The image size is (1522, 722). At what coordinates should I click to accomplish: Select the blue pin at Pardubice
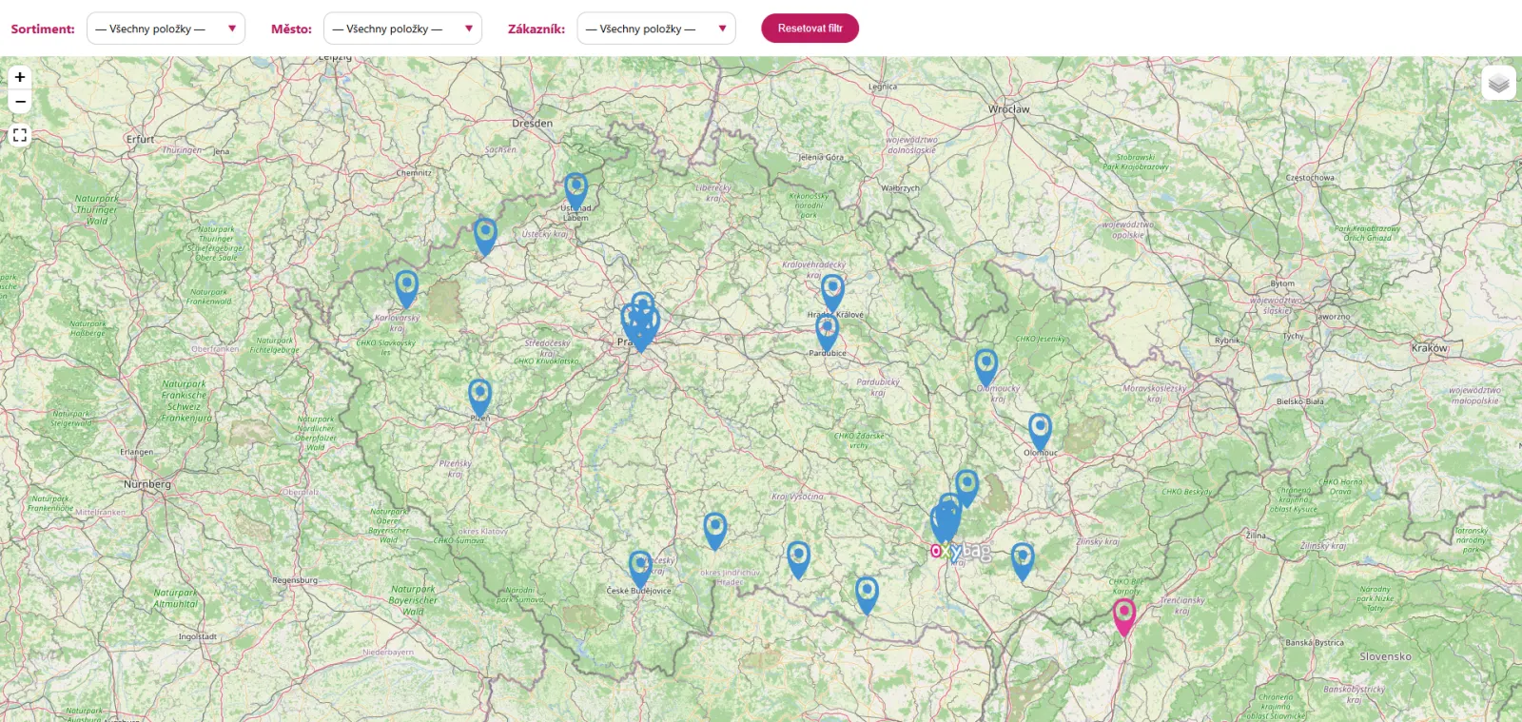pos(827,333)
